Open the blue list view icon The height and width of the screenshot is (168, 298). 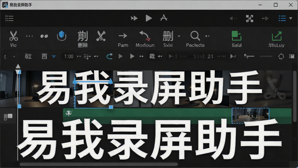pos(282,18)
